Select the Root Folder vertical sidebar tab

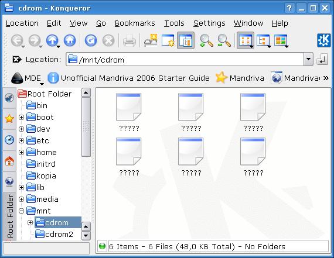tap(9, 216)
